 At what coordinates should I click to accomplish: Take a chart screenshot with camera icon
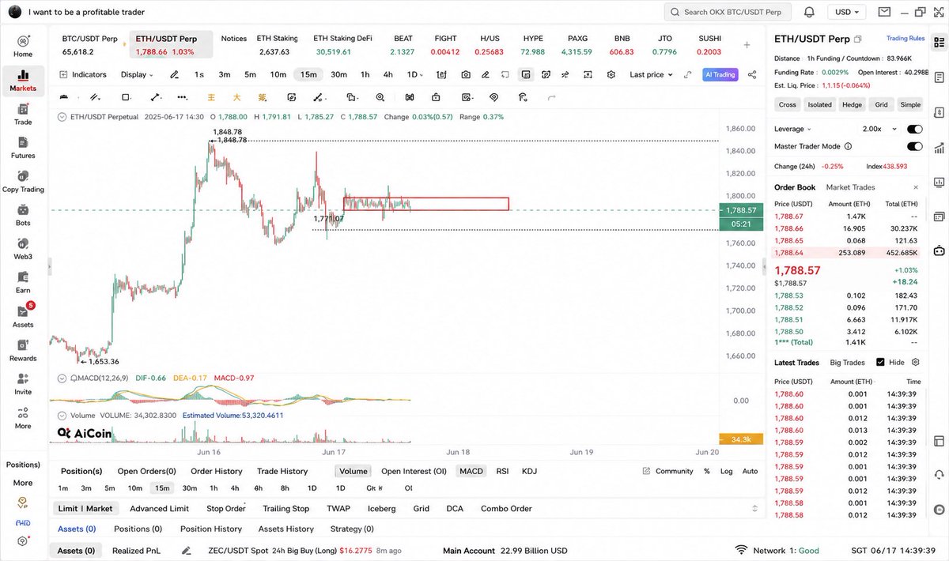click(x=466, y=74)
